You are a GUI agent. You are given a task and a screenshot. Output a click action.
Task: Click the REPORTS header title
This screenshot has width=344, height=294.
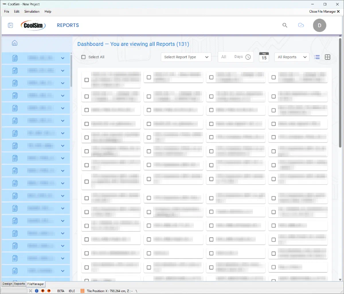coord(68,25)
